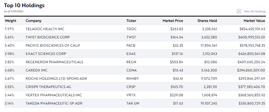
Task: Click the REGN ticker symbol
Action: 131,62
